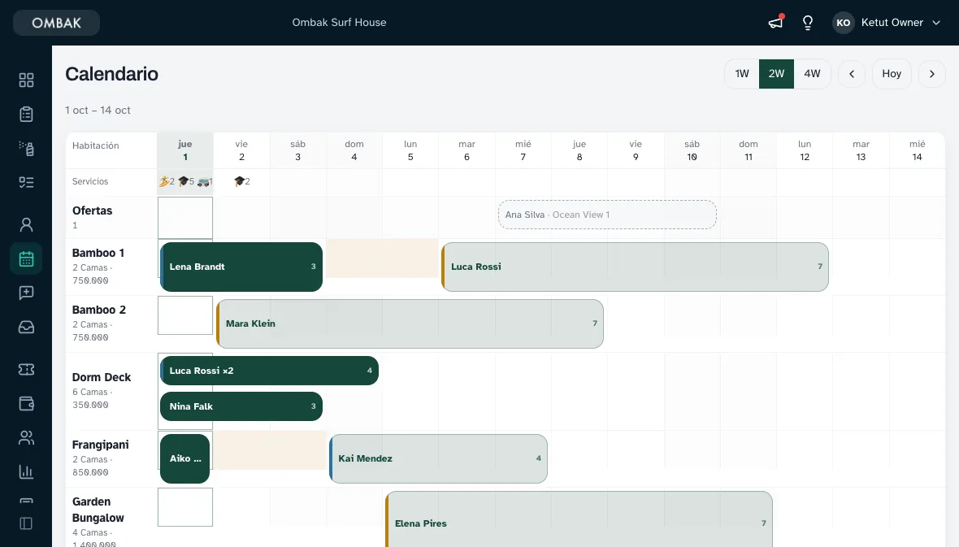Open Luca Rossi ×2 booking in Dorm Deck
The height and width of the screenshot is (547, 959).
269,371
